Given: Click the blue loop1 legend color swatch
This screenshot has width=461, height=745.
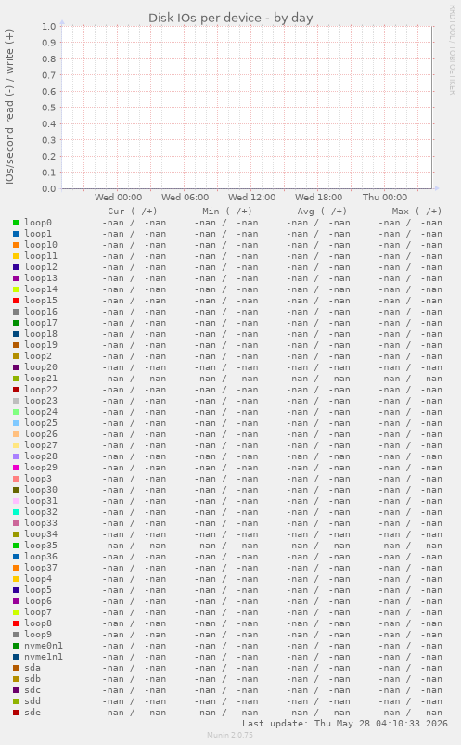Looking at the screenshot, I should click(x=16, y=234).
